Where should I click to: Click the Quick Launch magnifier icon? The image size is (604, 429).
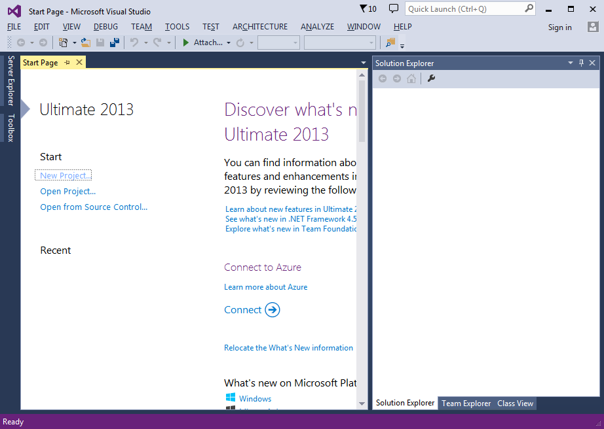pyautogui.click(x=530, y=8)
